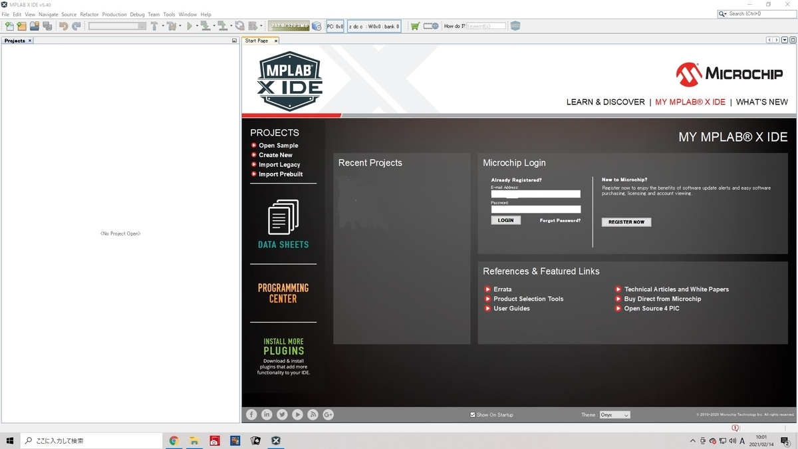Open the LEARN & DISCOVER page link

pyautogui.click(x=606, y=102)
